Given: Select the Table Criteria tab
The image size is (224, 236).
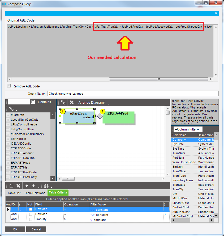Looking at the screenshot, I should click(x=58, y=192).
